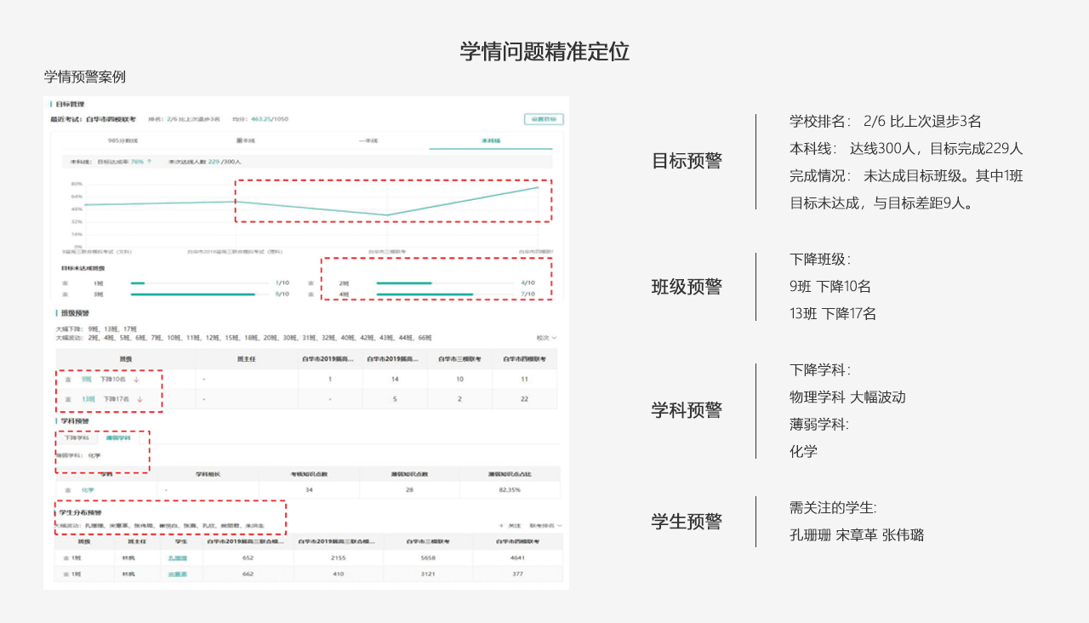Open student 孔珊珊's link in table
The width and height of the screenshot is (1089, 623).
pyautogui.click(x=177, y=558)
